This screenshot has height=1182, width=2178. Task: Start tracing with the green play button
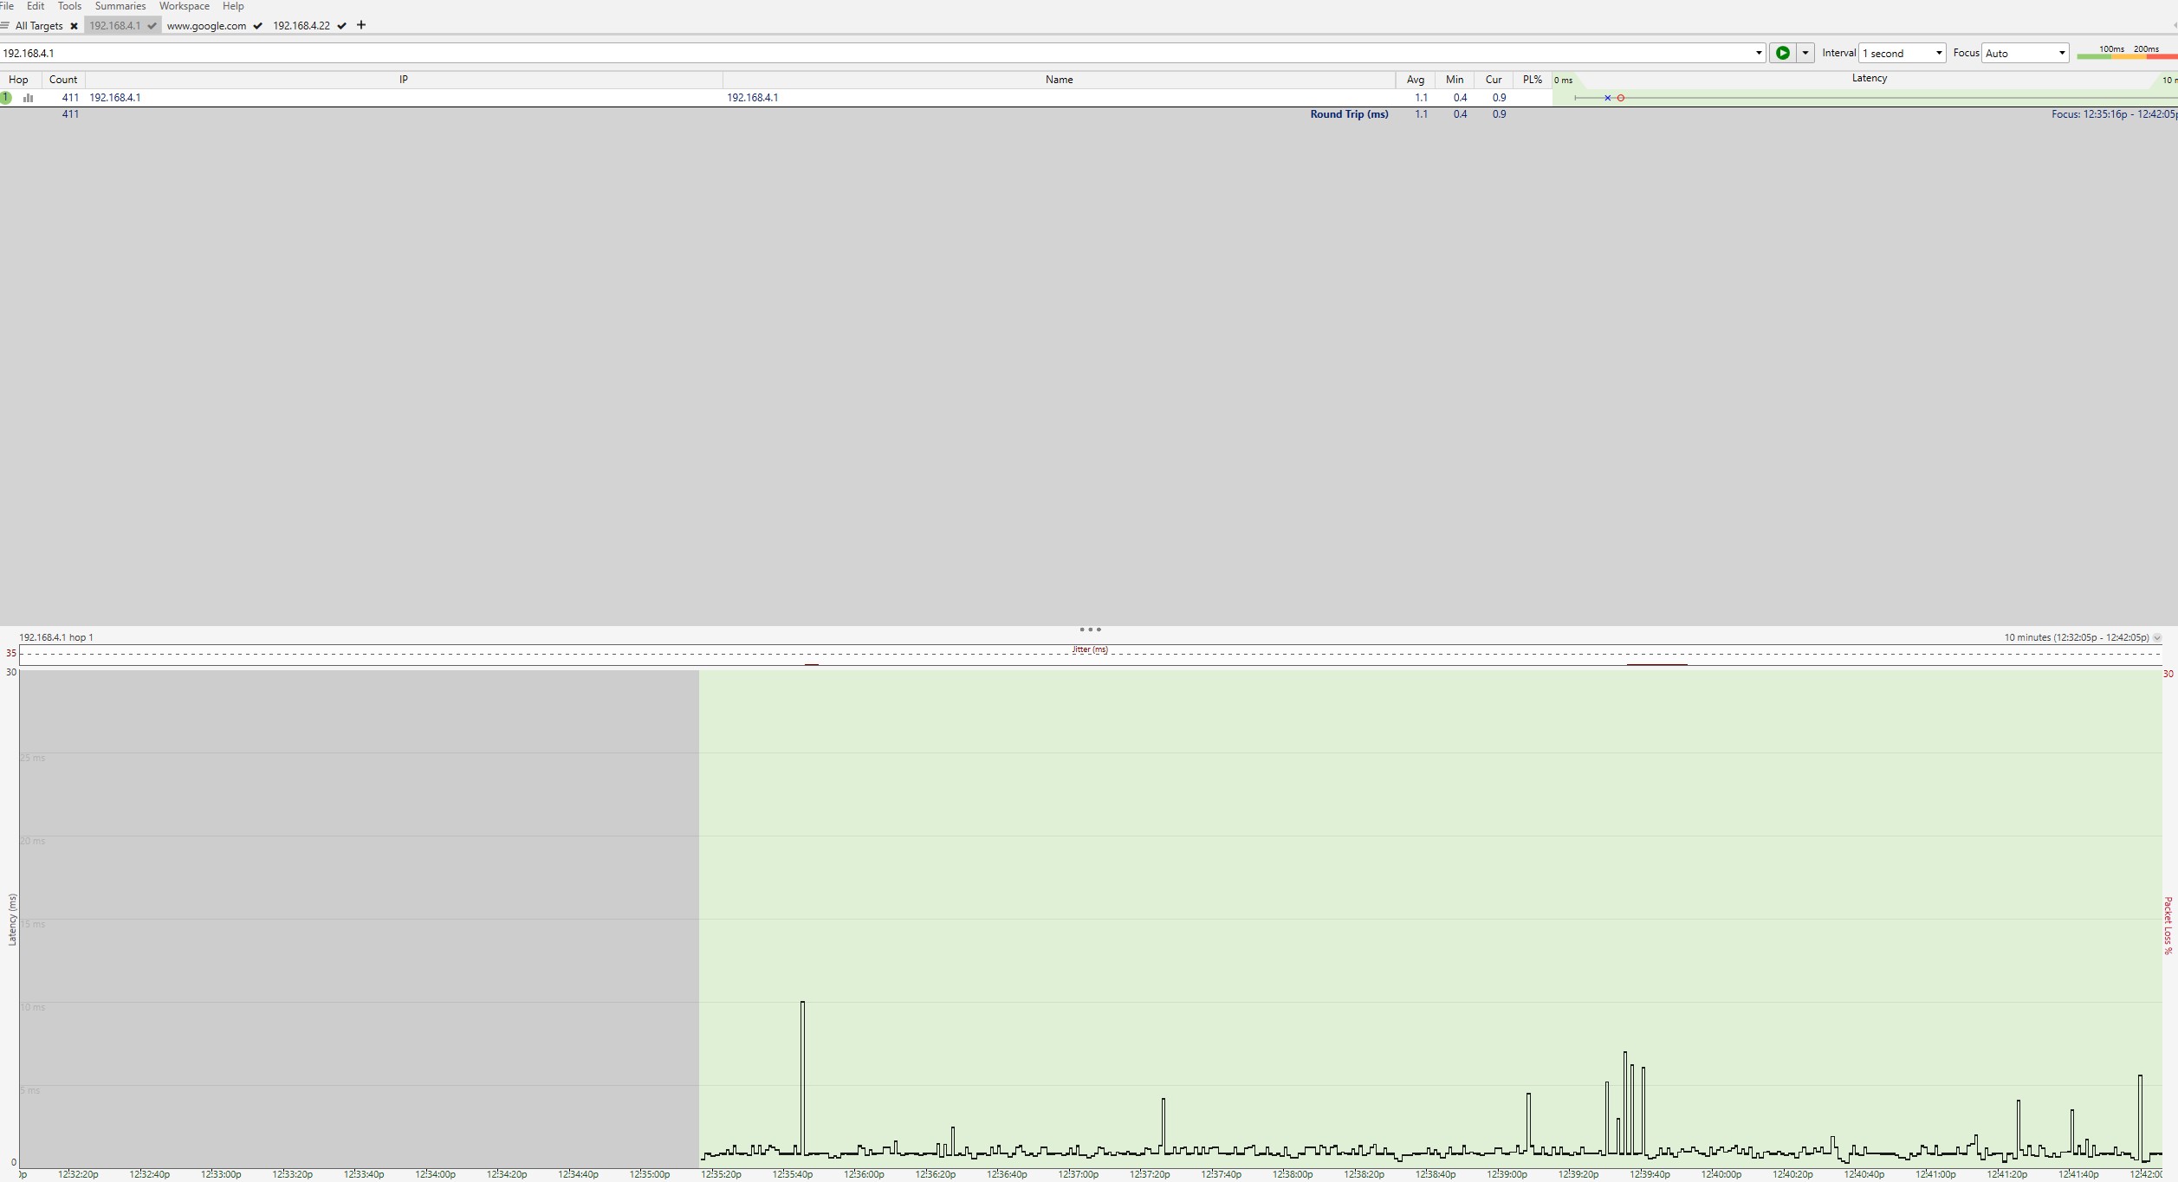click(x=1782, y=53)
